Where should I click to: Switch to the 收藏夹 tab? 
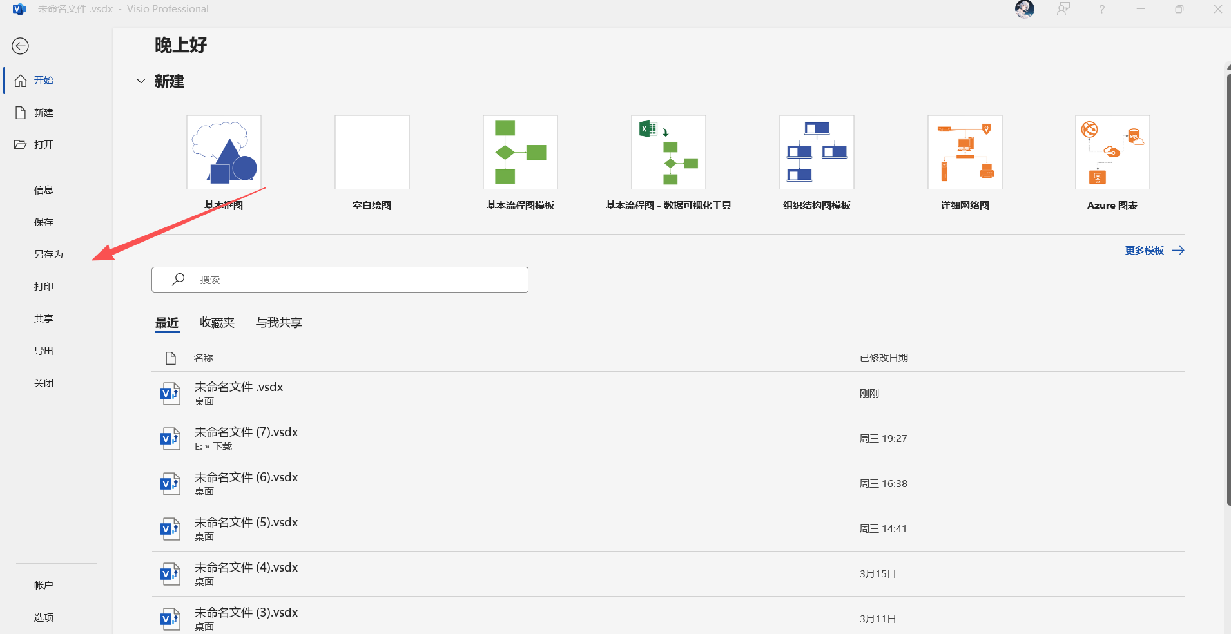(x=217, y=323)
